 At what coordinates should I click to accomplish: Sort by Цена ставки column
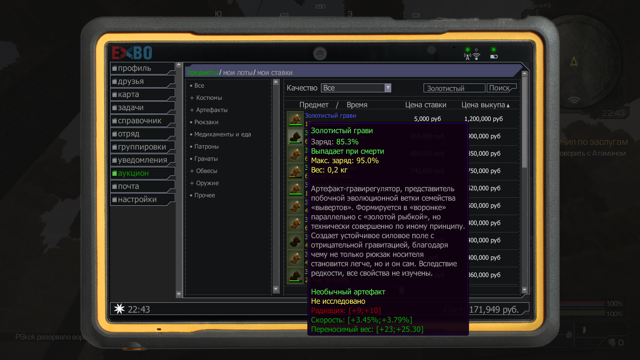point(426,105)
